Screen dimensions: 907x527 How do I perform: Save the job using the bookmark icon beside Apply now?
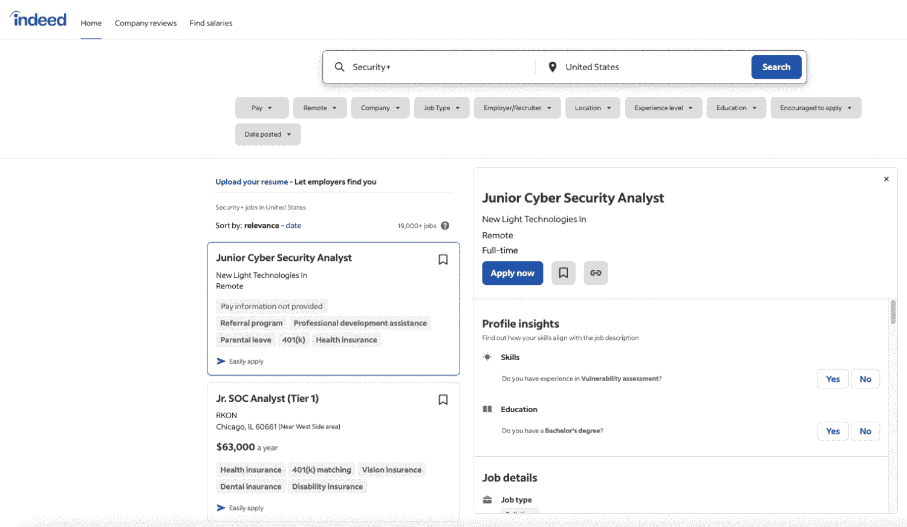click(x=564, y=273)
